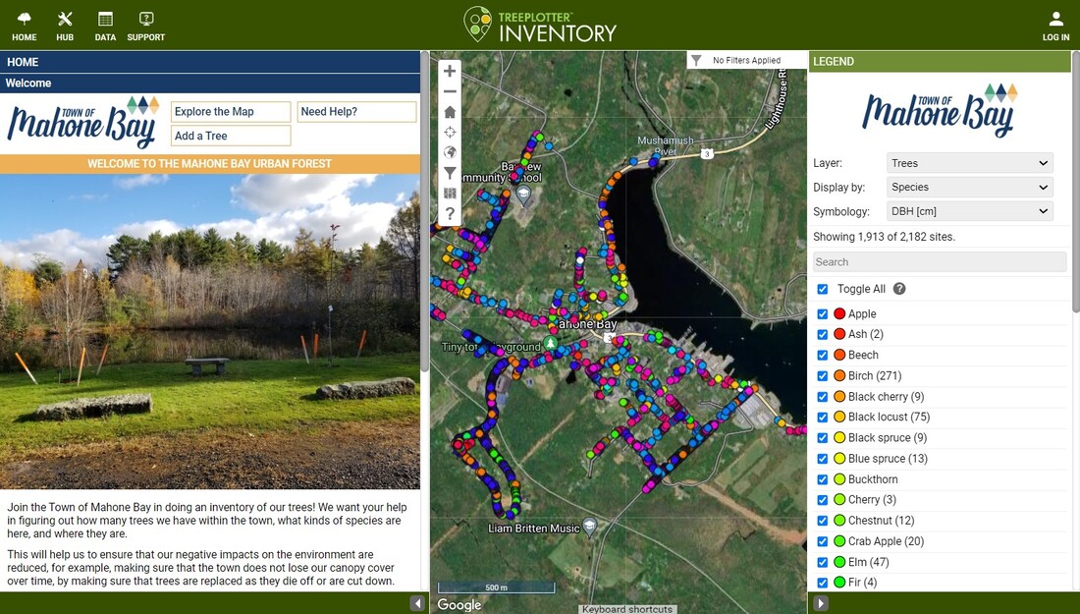1080x614 pixels.
Task: Uncheck the Elm (47) species checkbox
Action: (823, 562)
